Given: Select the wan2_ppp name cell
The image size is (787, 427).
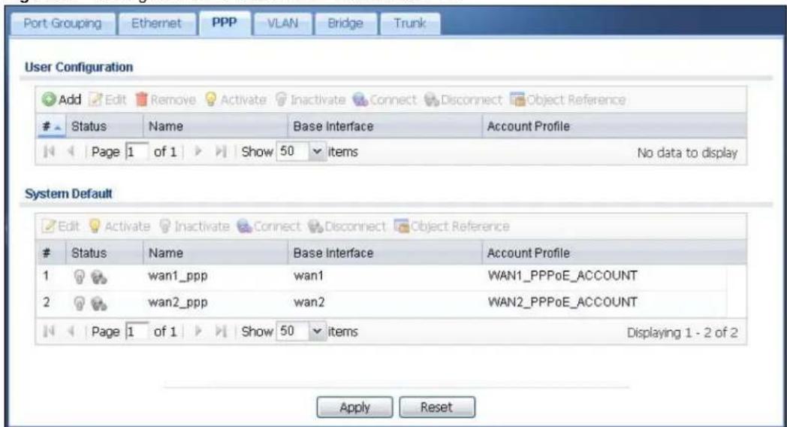Looking at the screenshot, I should (x=178, y=302).
